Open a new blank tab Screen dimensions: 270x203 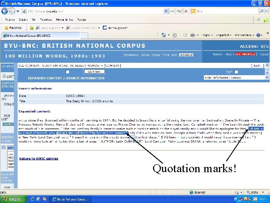pos(84,36)
